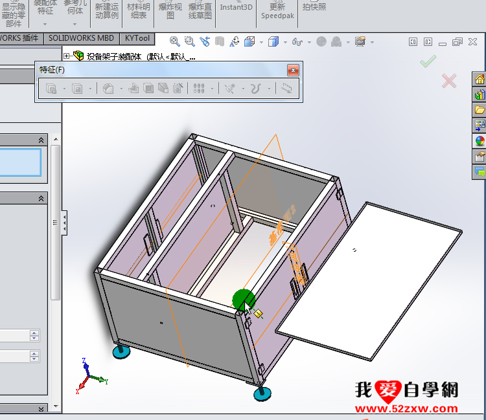Open the KYTool tab
This screenshot has height=420, width=486.
(138, 38)
